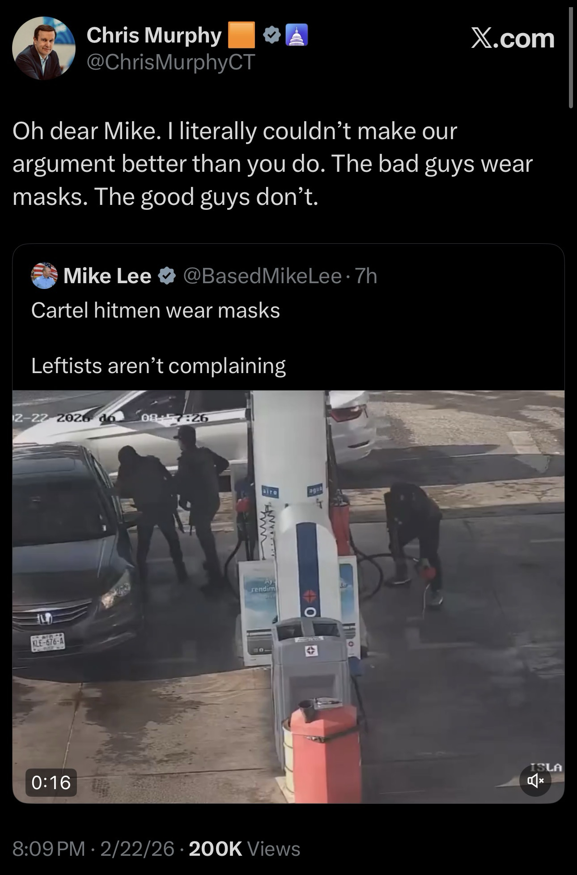Open the 200K Views count
The height and width of the screenshot is (875, 577).
click(x=245, y=849)
